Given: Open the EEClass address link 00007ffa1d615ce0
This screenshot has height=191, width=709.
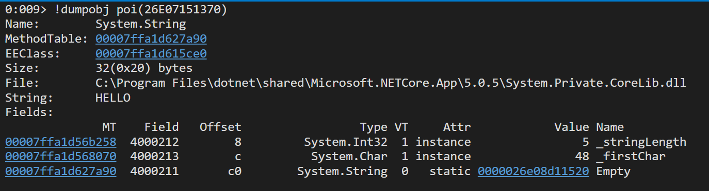Looking at the screenshot, I should point(151,53).
